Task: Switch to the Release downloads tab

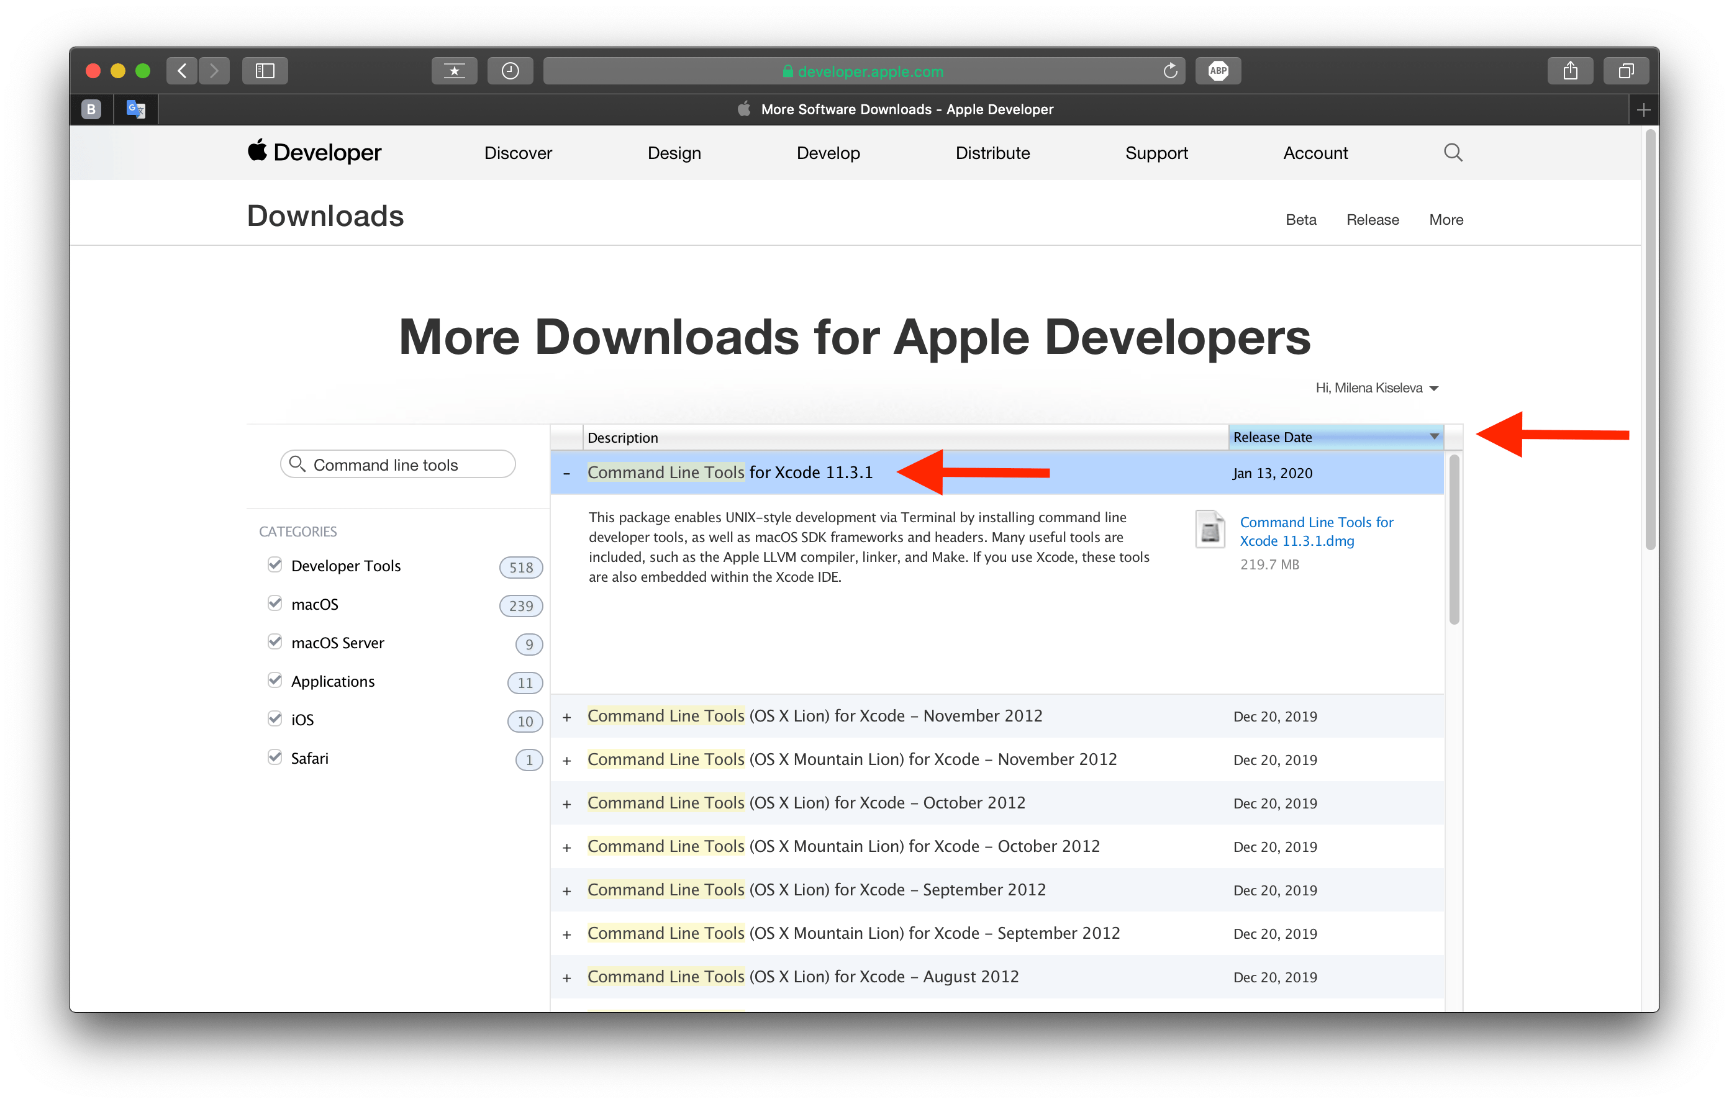Action: [x=1372, y=220]
